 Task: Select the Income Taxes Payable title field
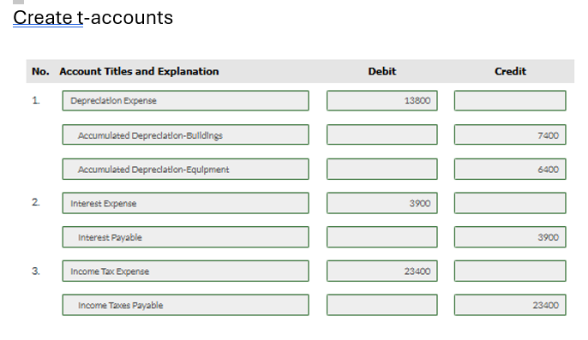(186, 305)
